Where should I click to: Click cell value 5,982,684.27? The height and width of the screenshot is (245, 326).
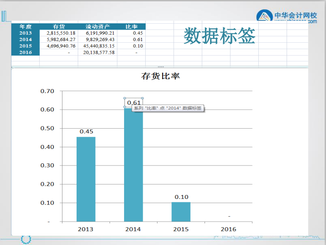click(x=61, y=39)
